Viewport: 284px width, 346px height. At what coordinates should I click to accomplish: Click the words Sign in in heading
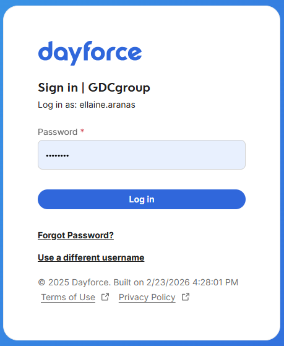point(58,88)
